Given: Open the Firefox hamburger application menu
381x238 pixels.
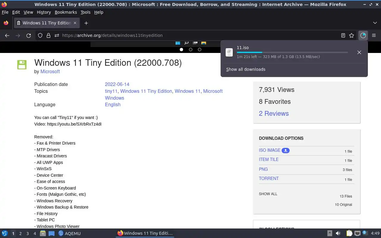Looking at the screenshot, I should 374,35.
